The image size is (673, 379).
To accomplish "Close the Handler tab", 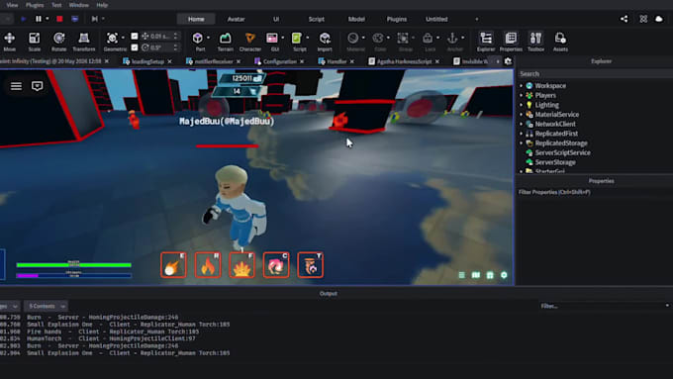I will coord(352,61).
